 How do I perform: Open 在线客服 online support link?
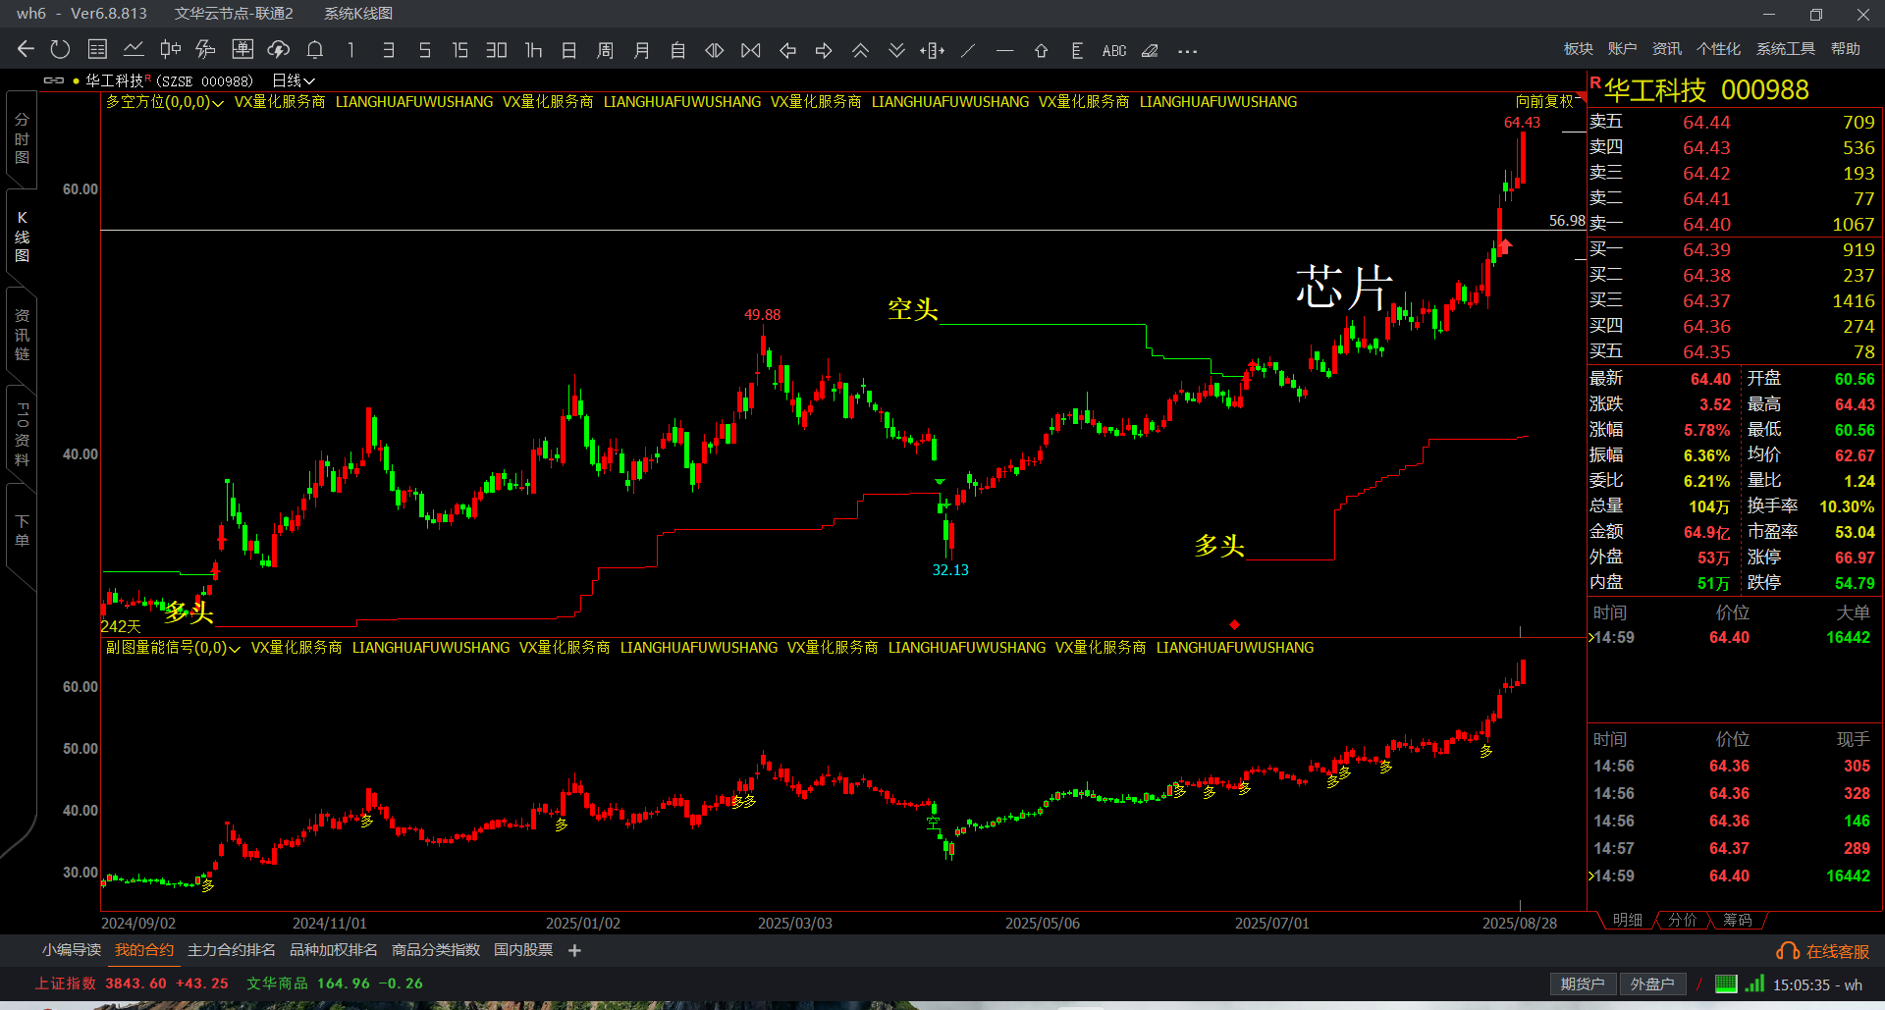pos(1823,951)
